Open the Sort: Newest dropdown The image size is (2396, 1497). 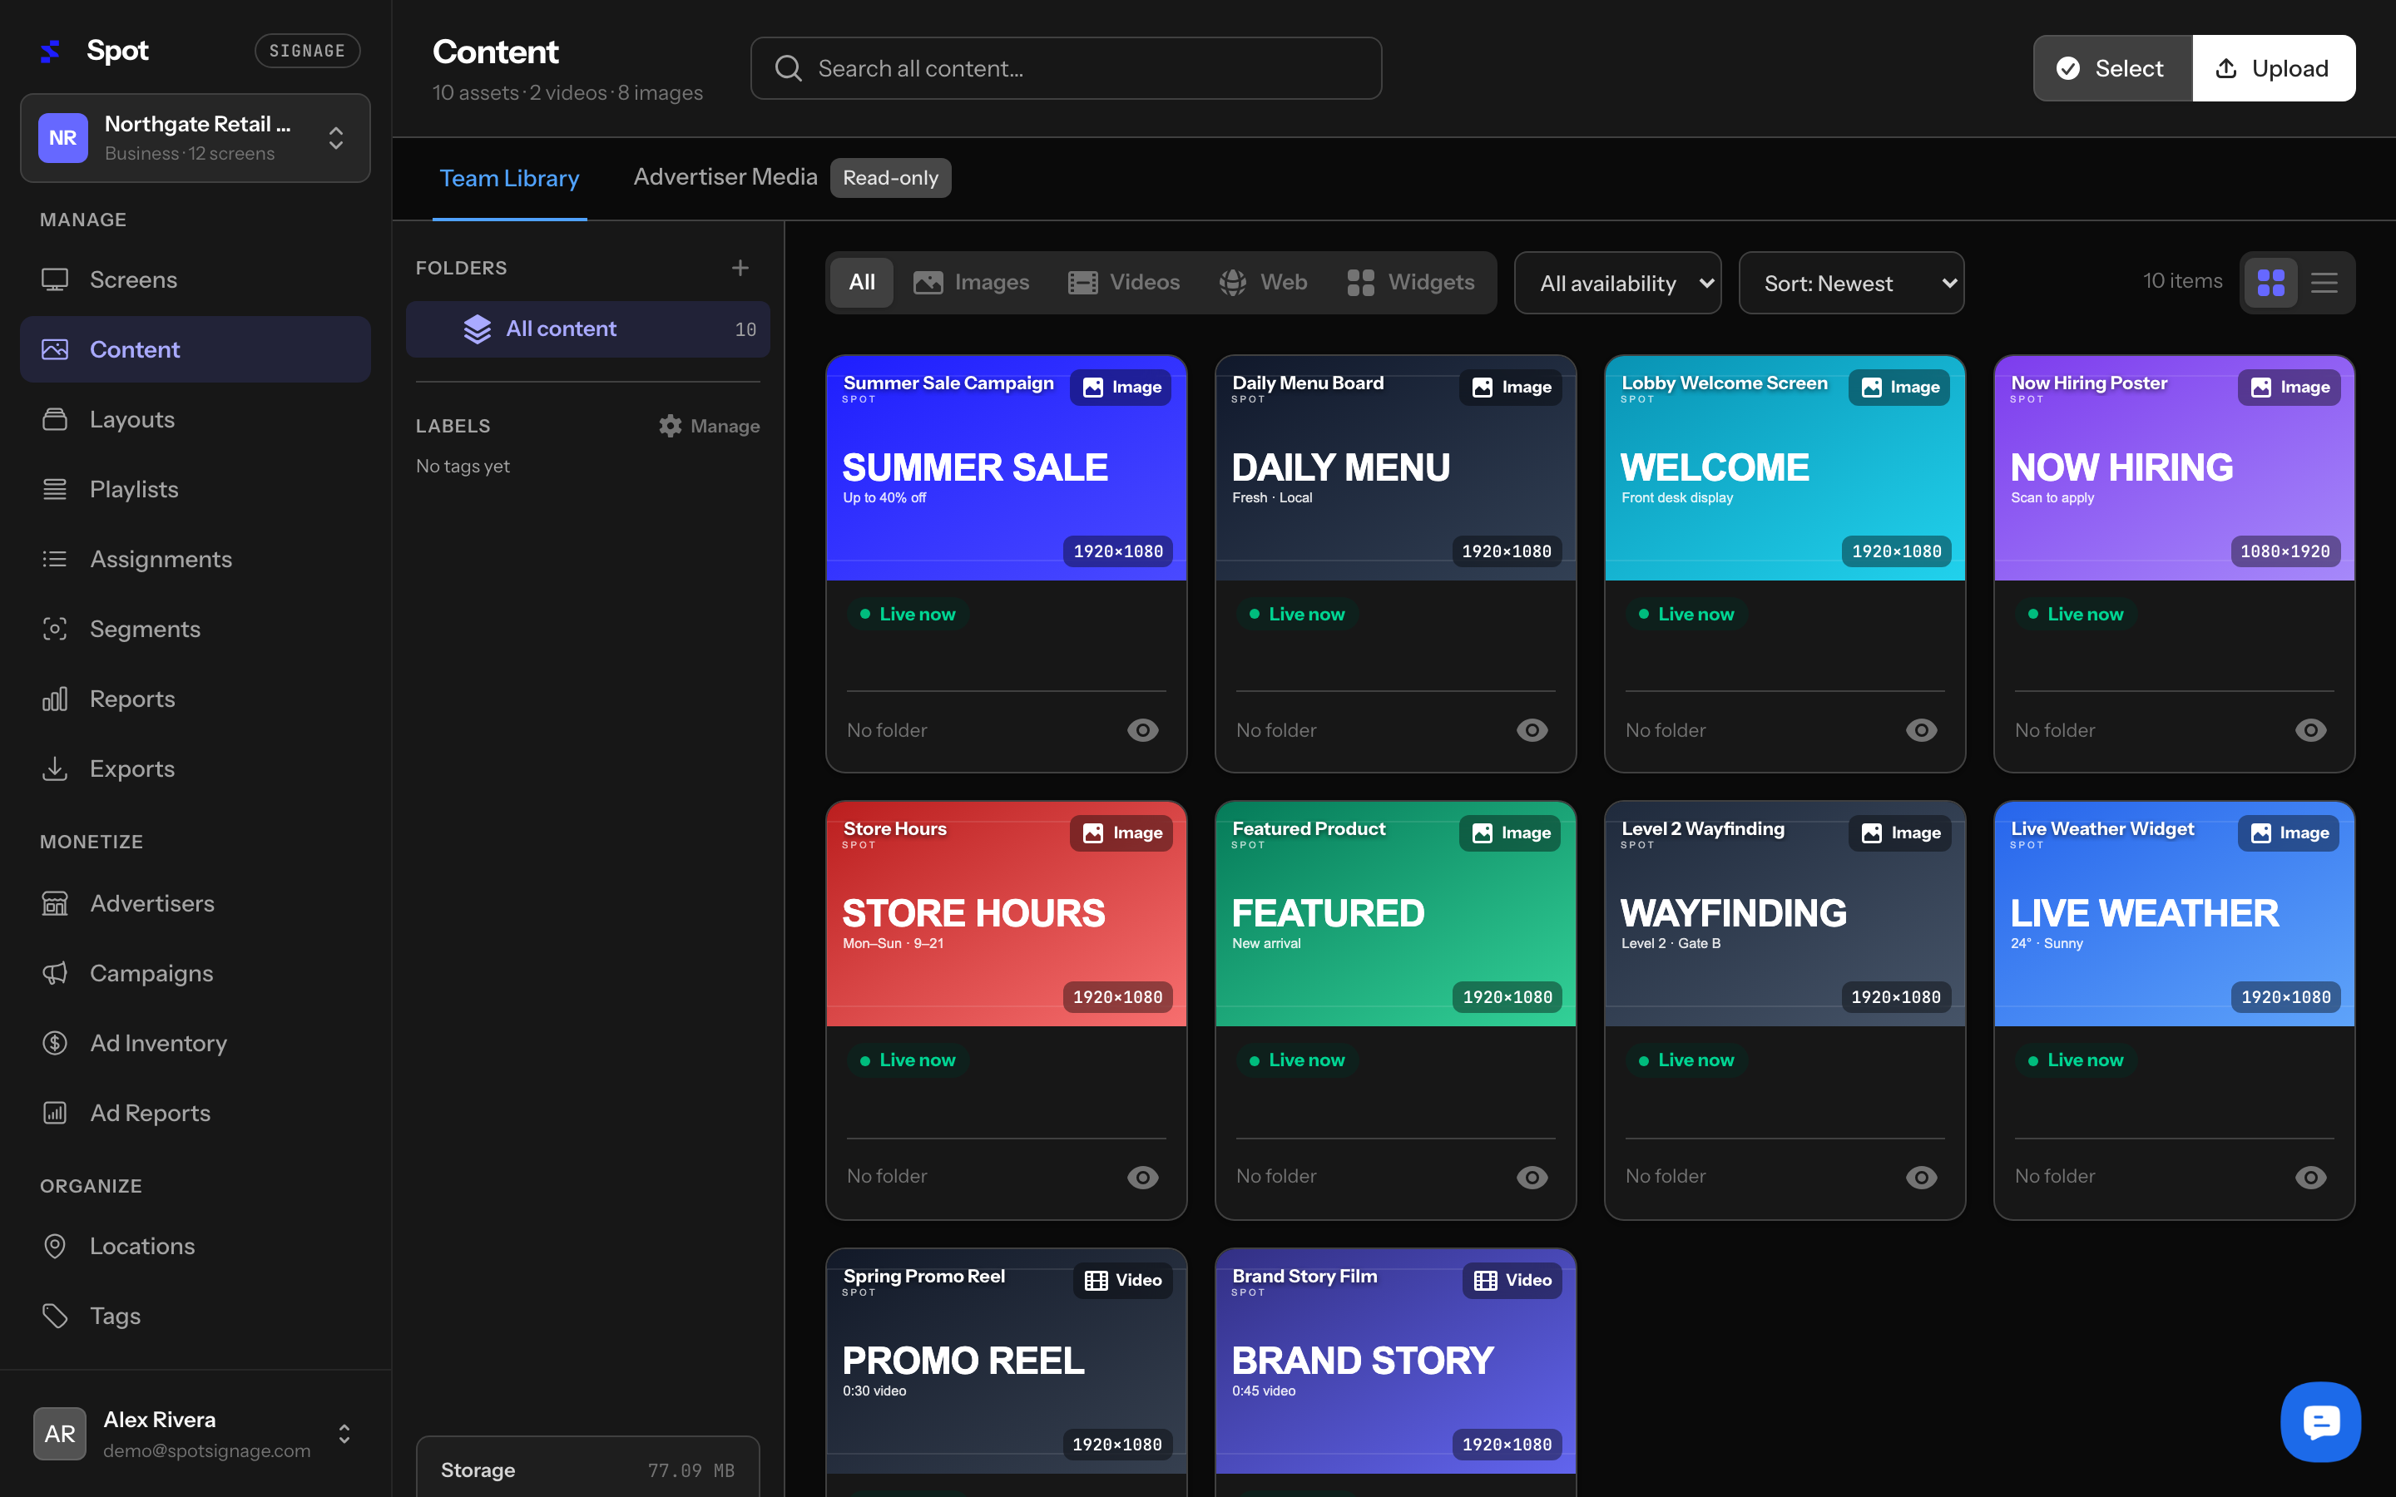[1851, 283]
